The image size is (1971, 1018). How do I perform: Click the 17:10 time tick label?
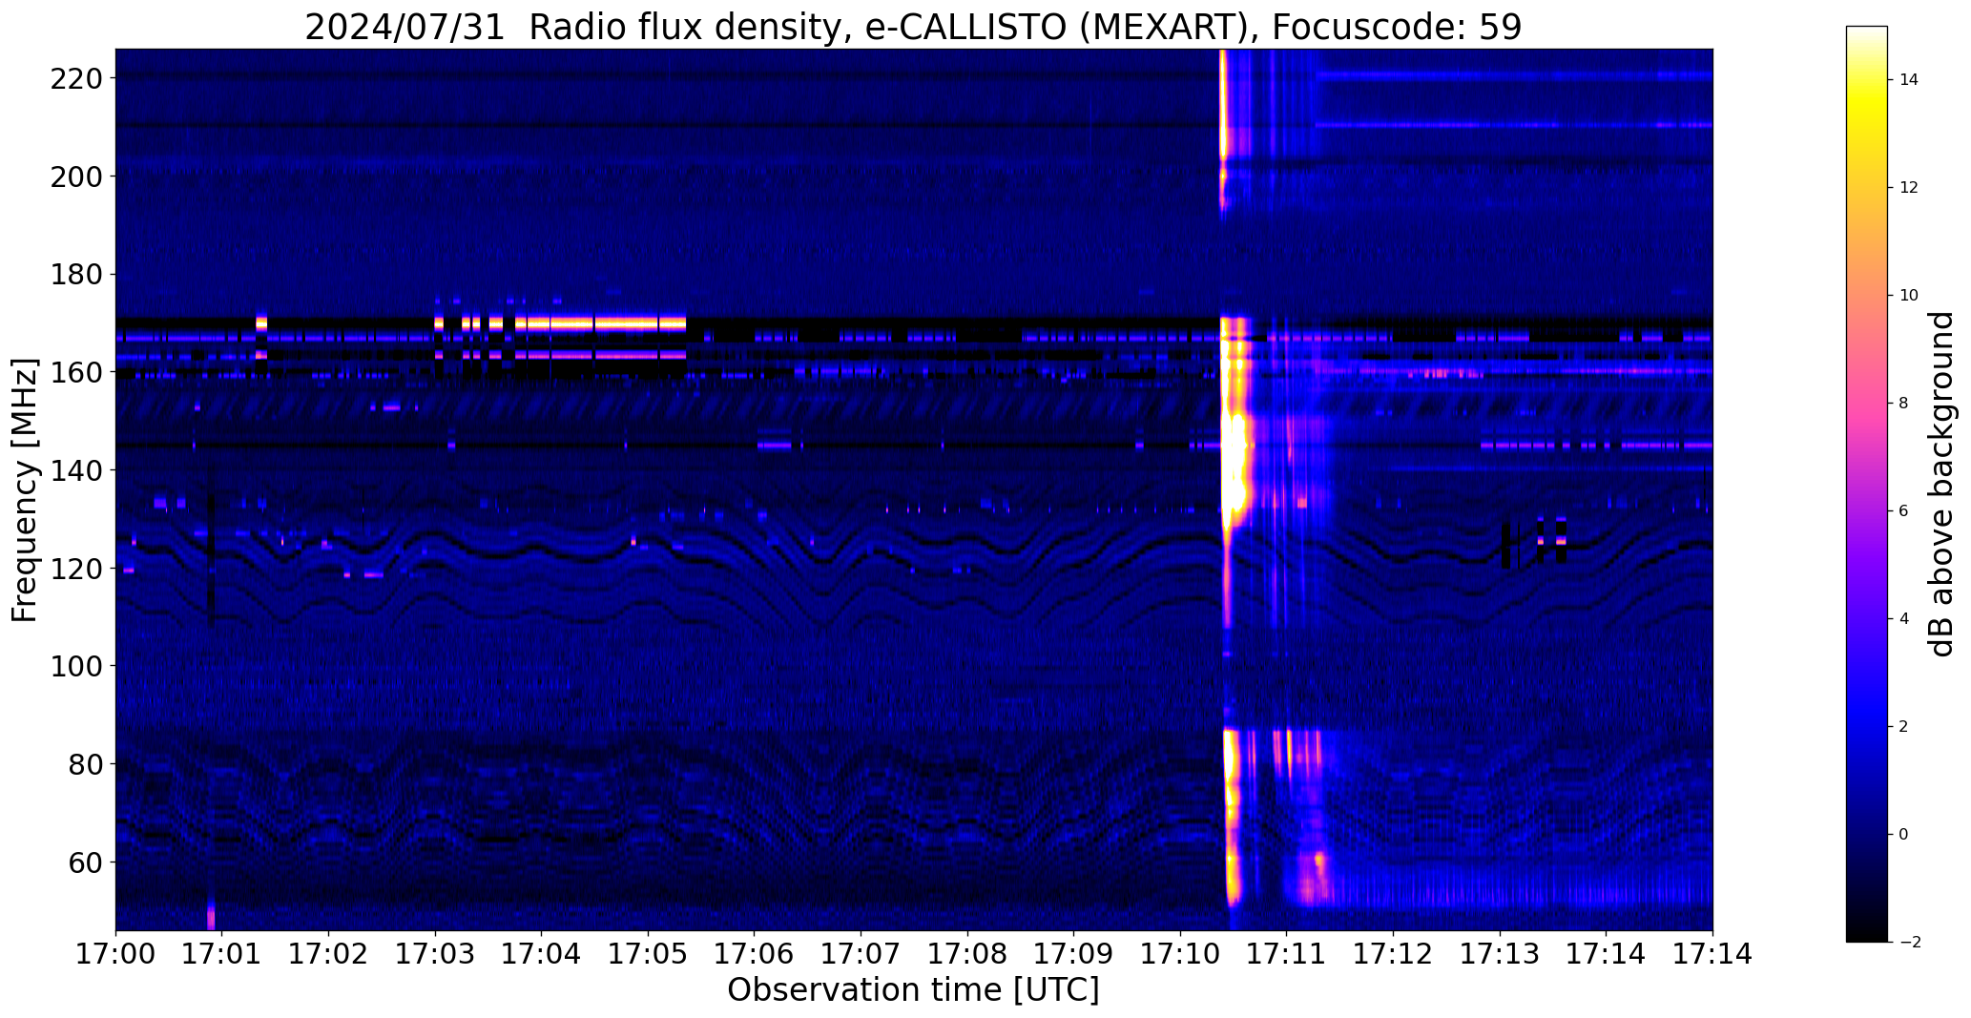coord(1180,954)
